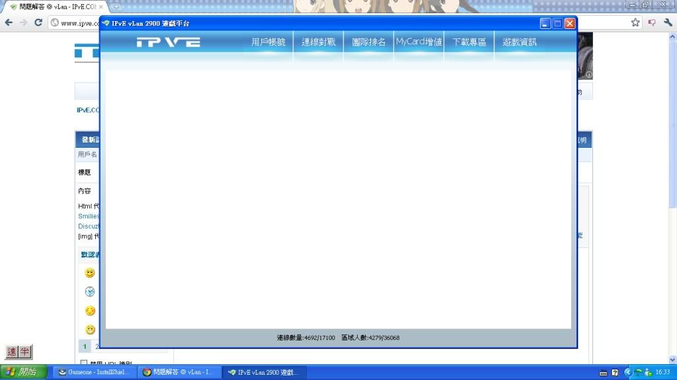Screen dimensions: 677x380
Task: Switch to the 連線對戰 tab
Action: [x=319, y=42]
